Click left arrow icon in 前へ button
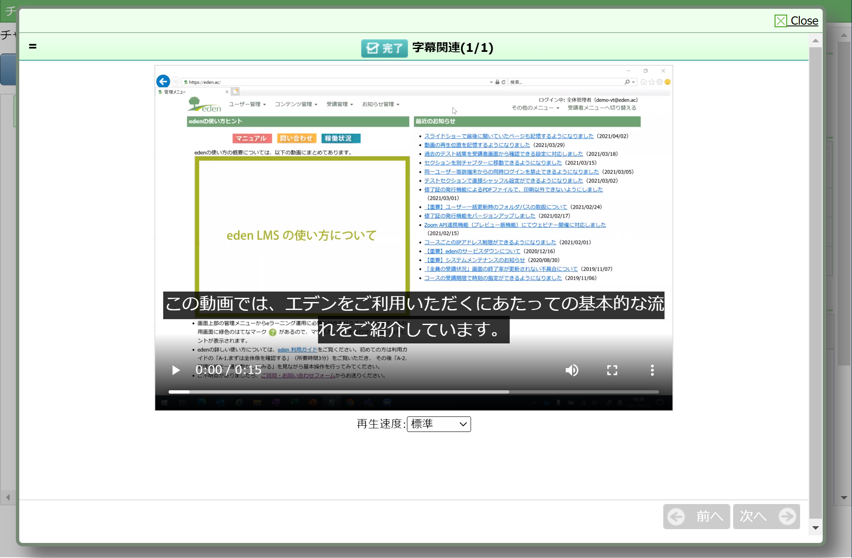 (676, 517)
